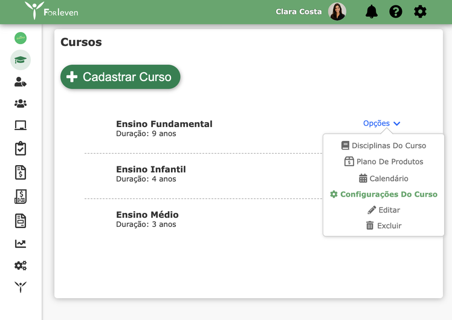Select the green school badge in sidebar

(x=21, y=38)
